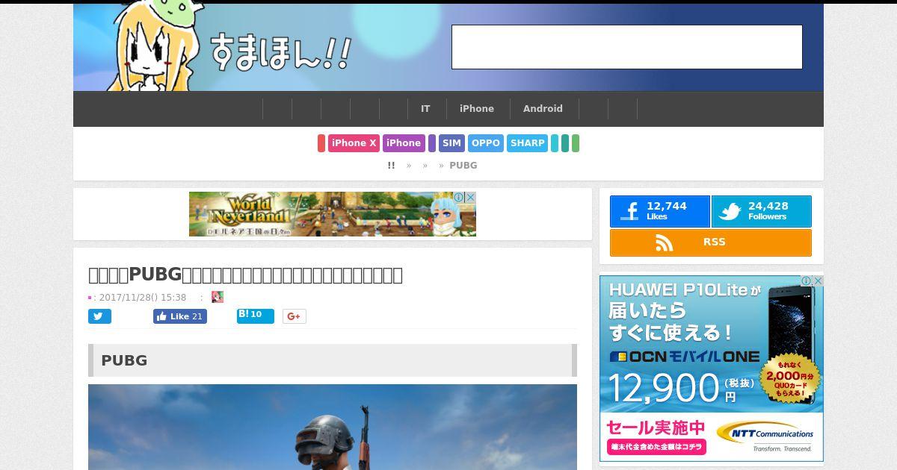
Task: Share article via the Twitter bird button
Action: click(x=99, y=316)
